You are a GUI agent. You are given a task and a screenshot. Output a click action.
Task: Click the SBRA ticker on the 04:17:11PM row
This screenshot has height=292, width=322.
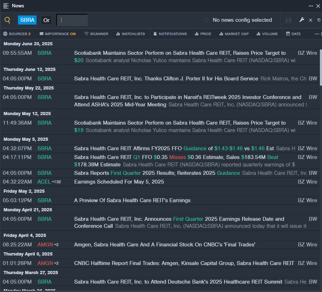coord(45,157)
